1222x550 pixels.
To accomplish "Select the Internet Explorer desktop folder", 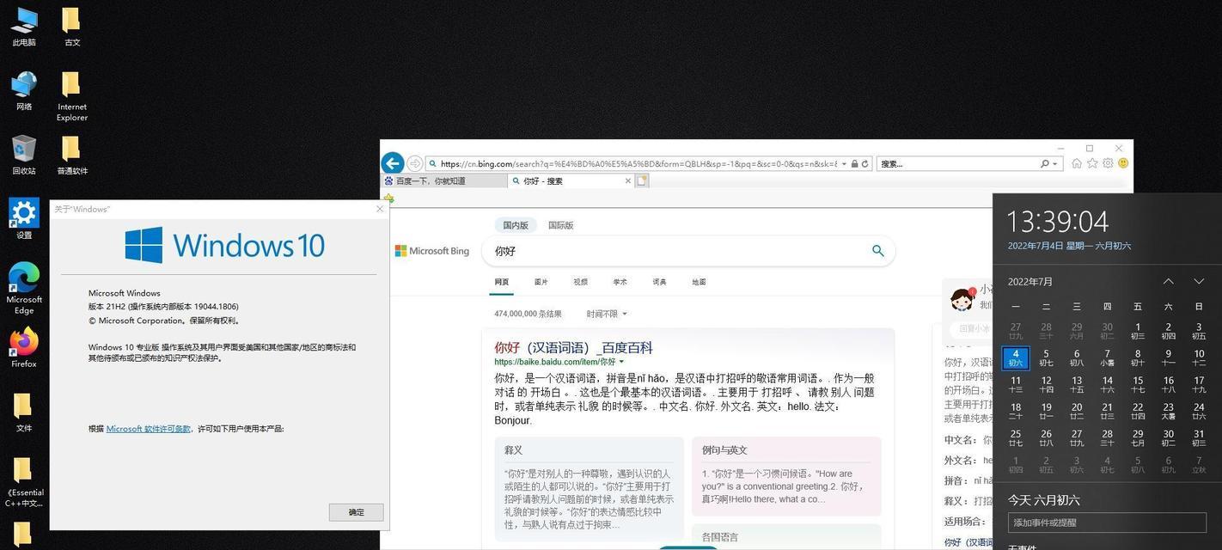I will [x=72, y=96].
